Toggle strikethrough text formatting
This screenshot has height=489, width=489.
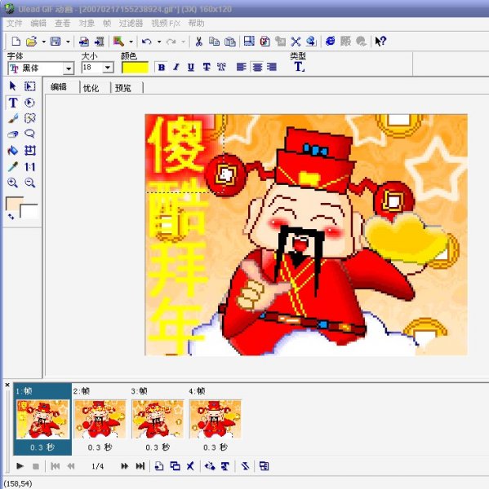(x=207, y=67)
